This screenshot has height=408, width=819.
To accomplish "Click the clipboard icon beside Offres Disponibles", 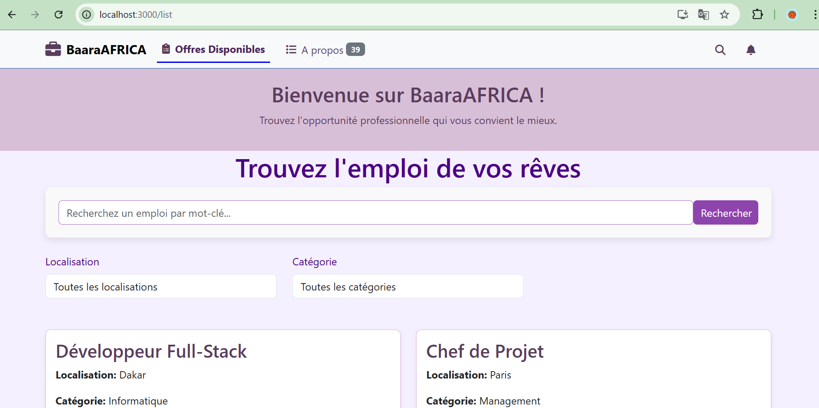I will (x=166, y=49).
